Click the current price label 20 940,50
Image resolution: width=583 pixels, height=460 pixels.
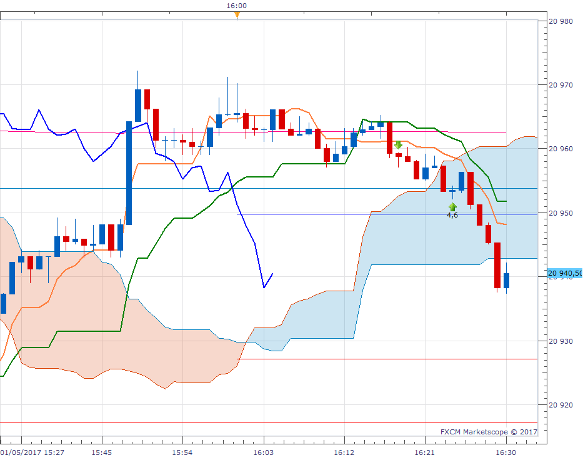click(x=565, y=273)
